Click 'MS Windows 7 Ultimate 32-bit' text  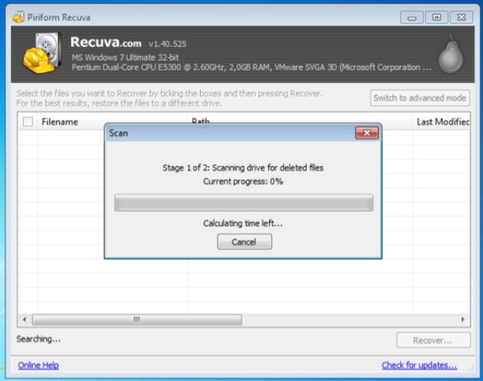125,57
